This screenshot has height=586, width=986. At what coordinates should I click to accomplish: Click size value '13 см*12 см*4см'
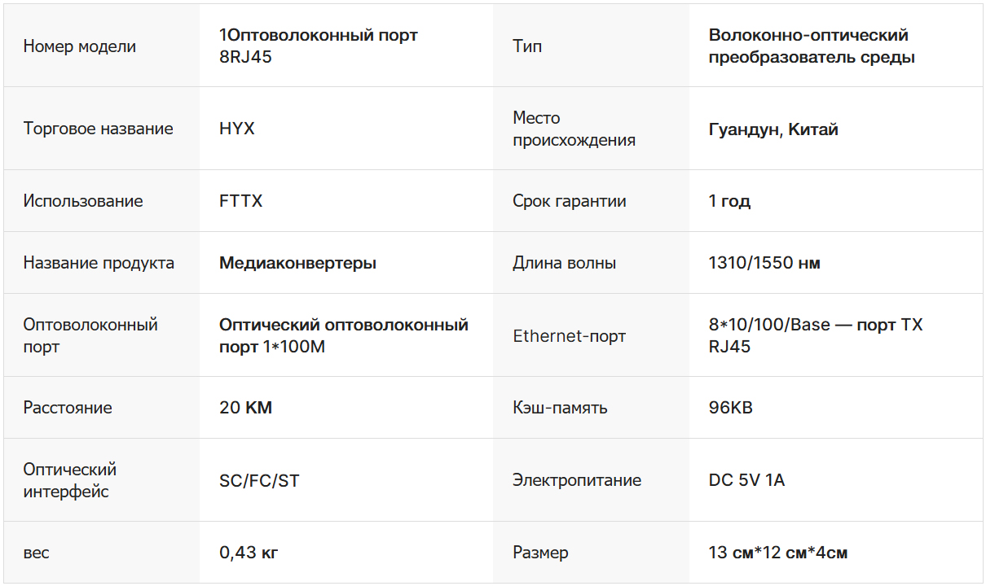pos(778,553)
